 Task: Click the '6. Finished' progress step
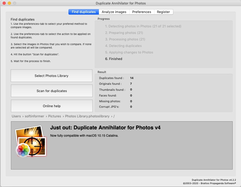tap(113, 59)
